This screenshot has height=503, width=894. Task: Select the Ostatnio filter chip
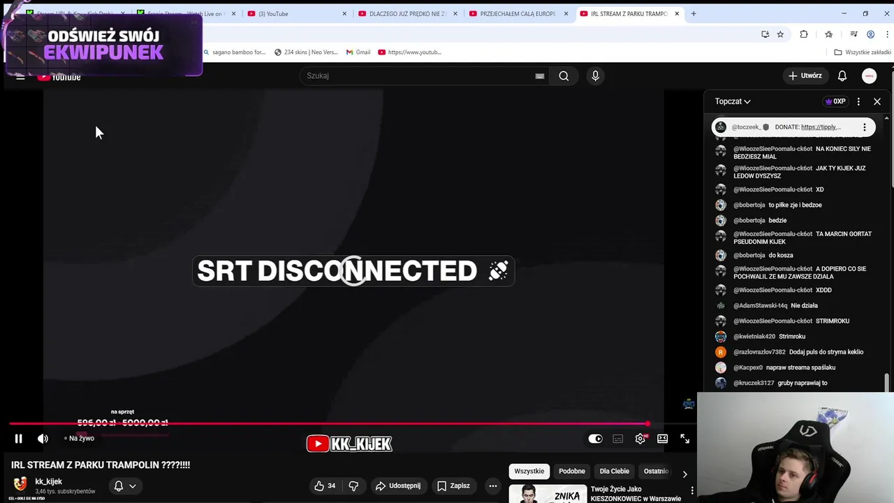coord(656,471)
